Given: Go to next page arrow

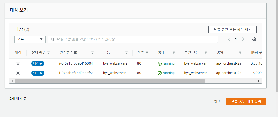Looking at the screenshot, I should [243, 39].
